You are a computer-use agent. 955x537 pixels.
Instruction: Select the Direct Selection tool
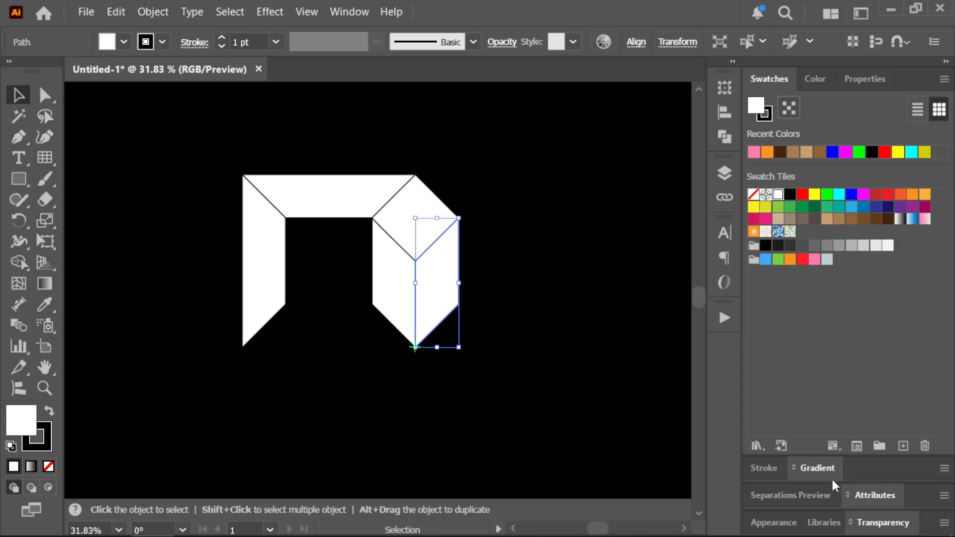pyautogui.click(x=45, y=95)
